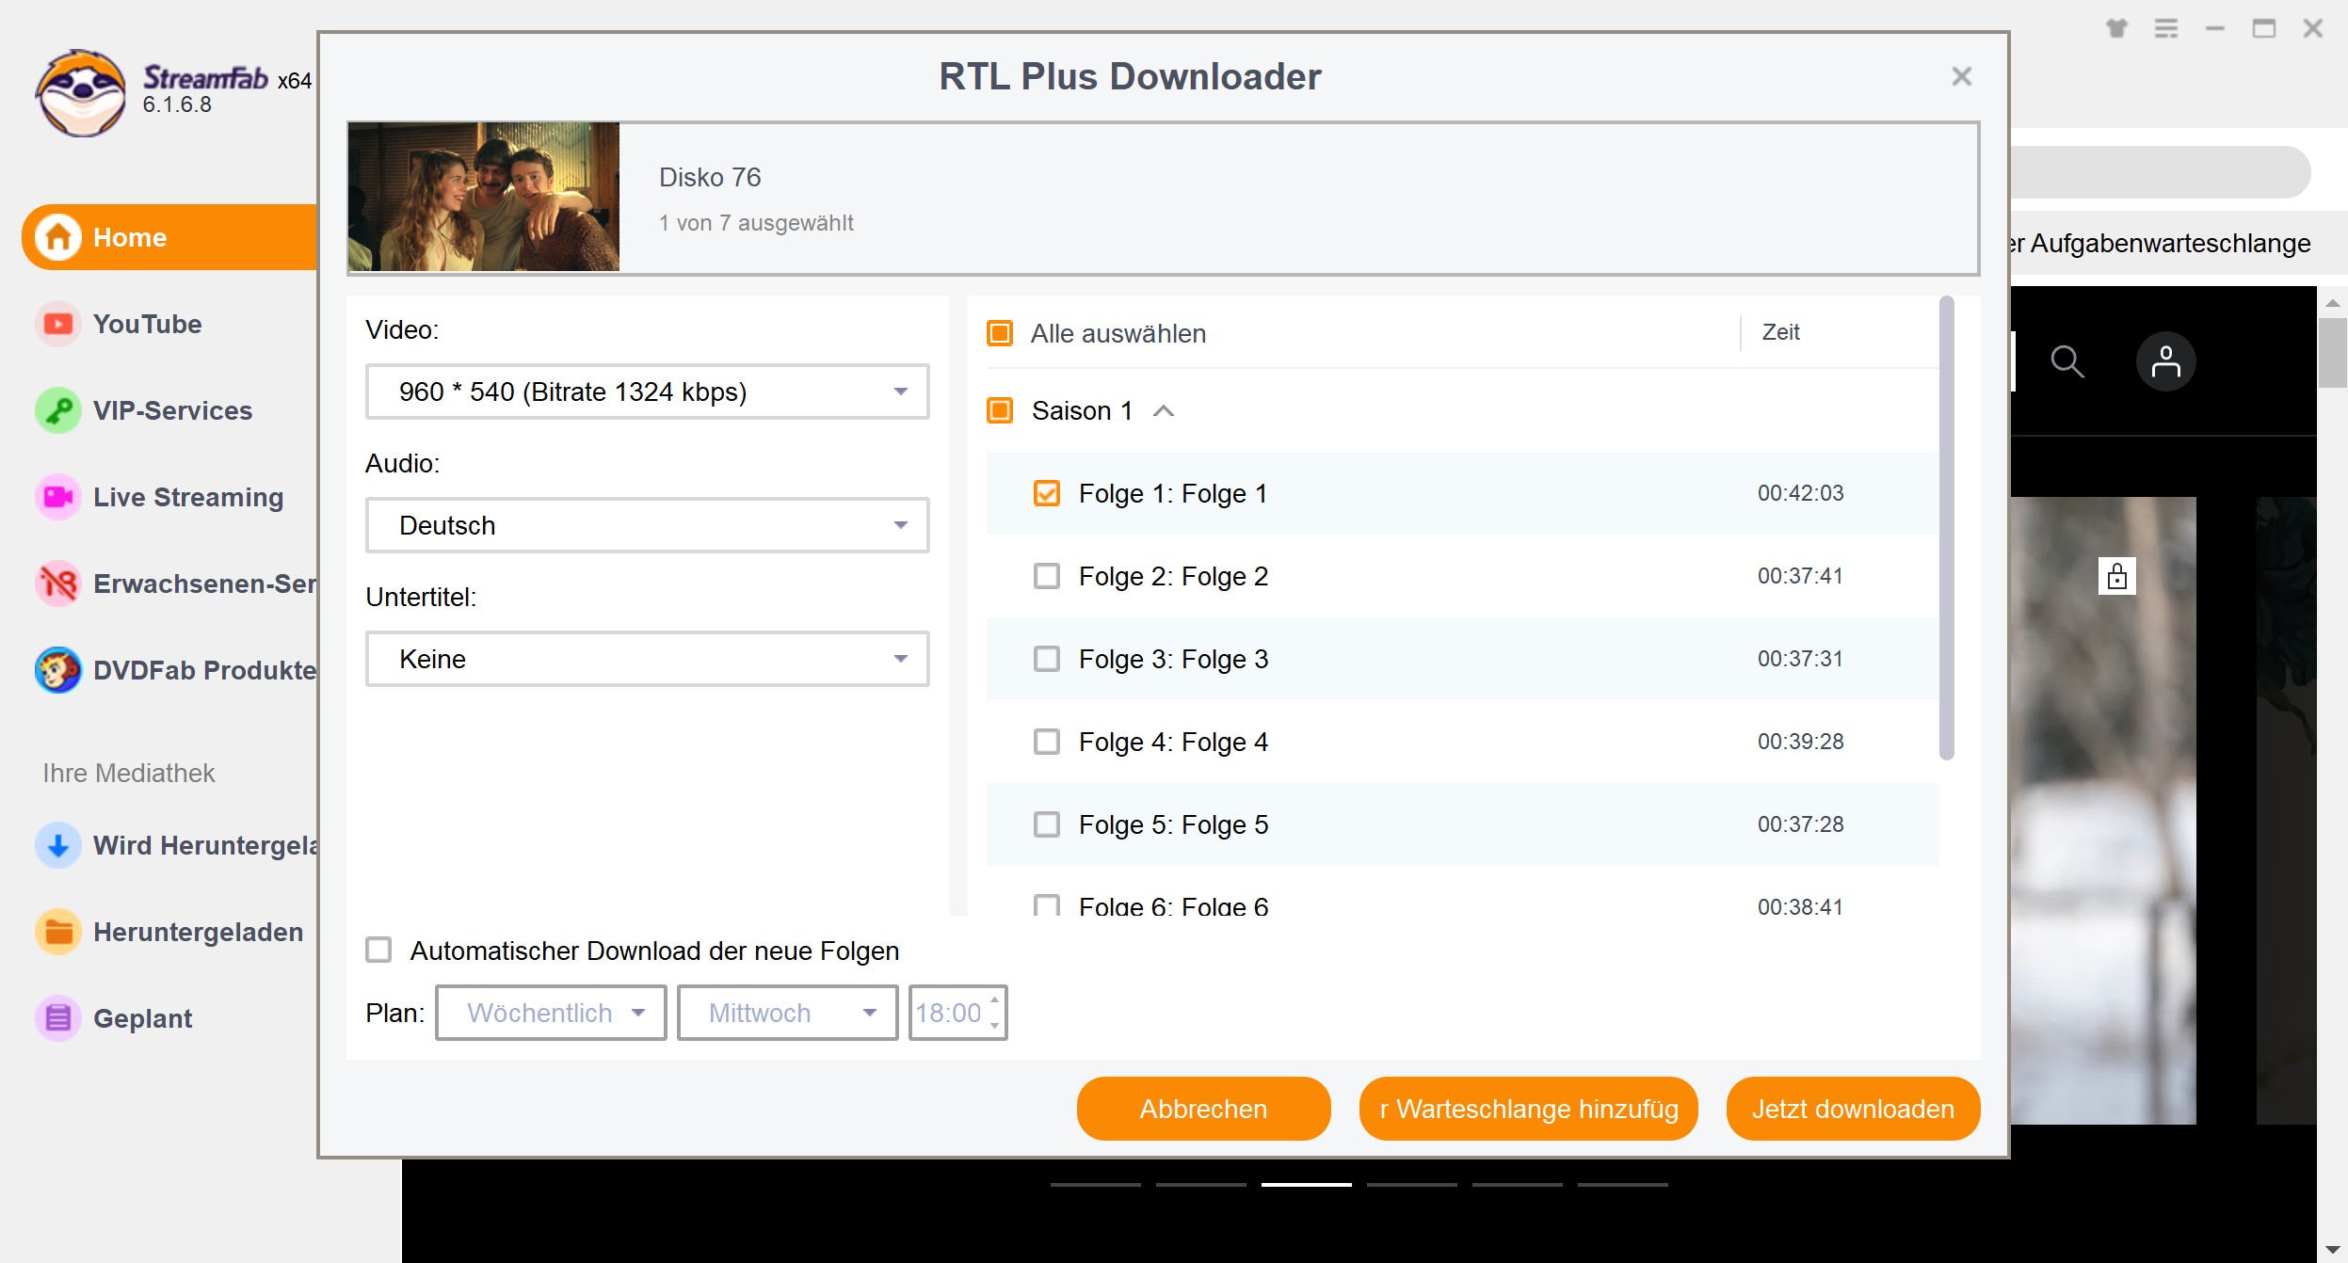Check Folge 5: Folge 5
This screenshot has height=1263, width=2348.
click(x=1047, y=824)
